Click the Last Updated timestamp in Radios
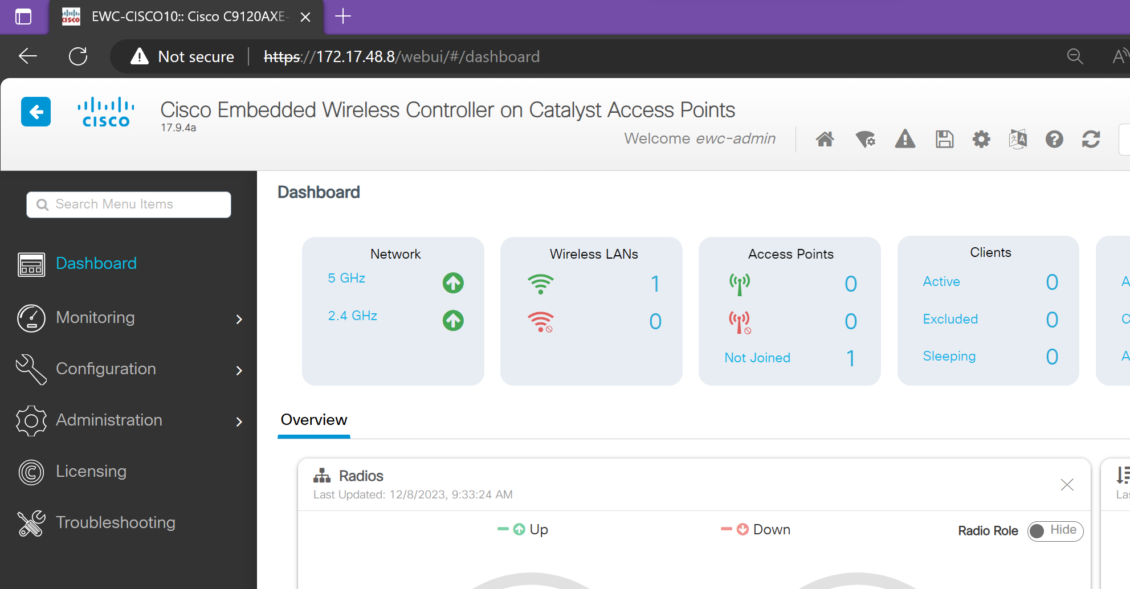1130x589 pixels. [x=413, y=494]
